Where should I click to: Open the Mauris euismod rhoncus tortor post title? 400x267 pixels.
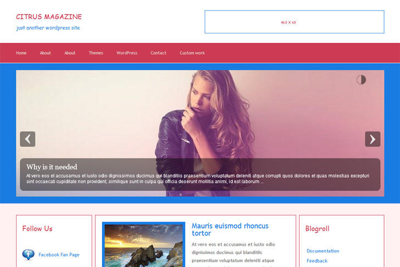[x=230, y=230]
